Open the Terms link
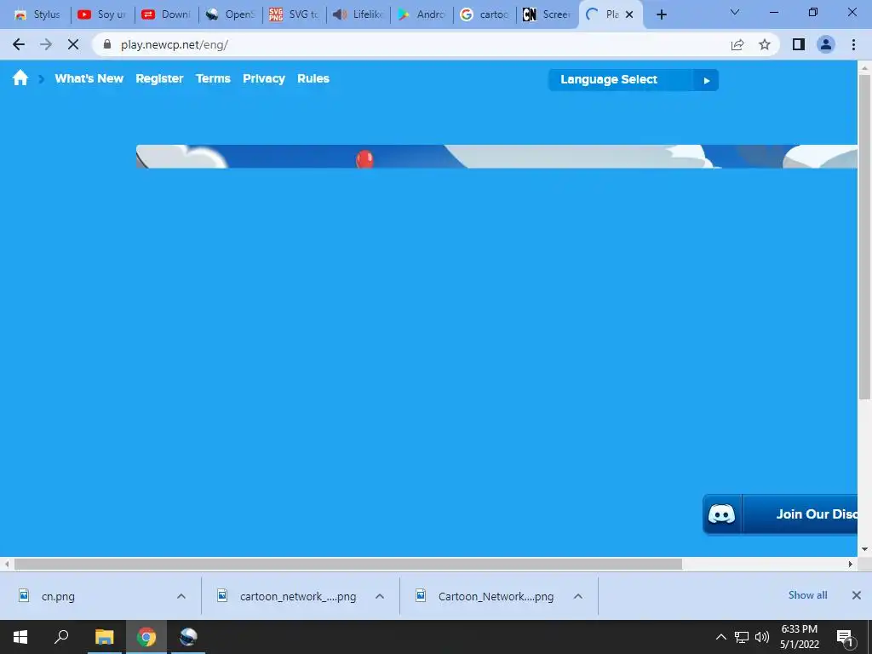 click(x=213, y=78)
